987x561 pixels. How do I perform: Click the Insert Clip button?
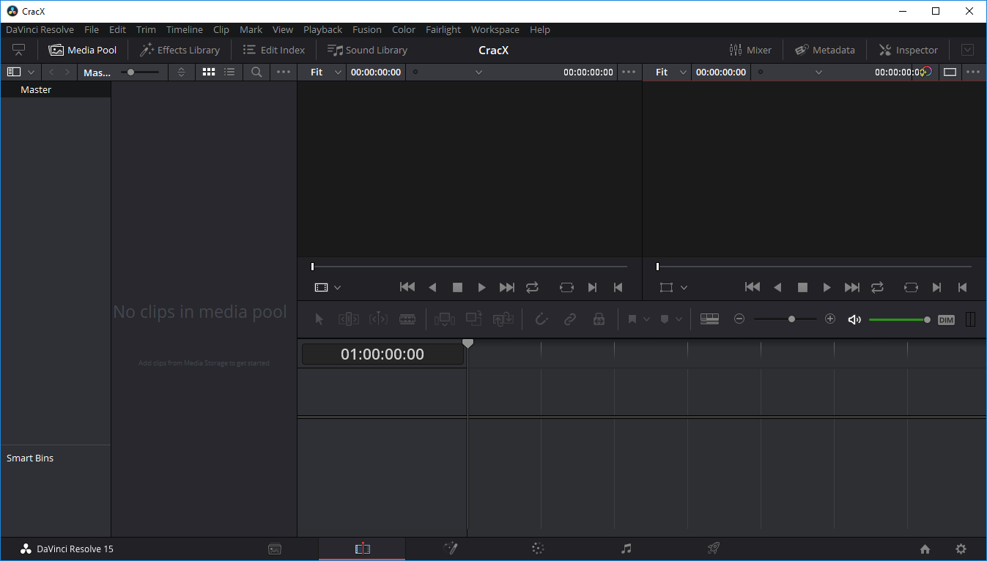445,319
